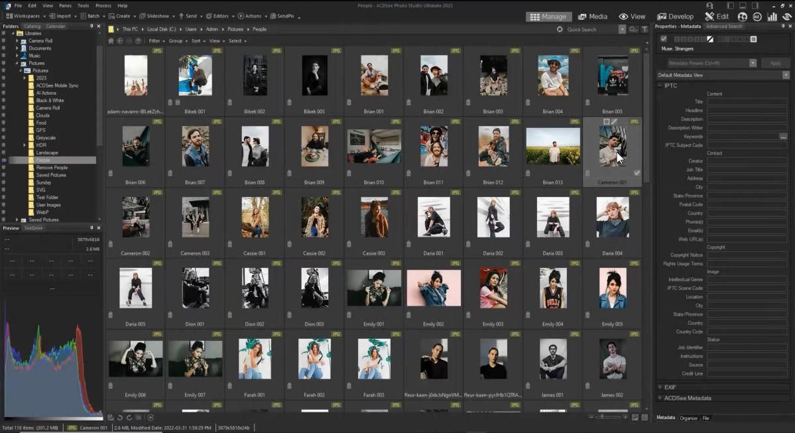Open the File menu

point(19,5)
